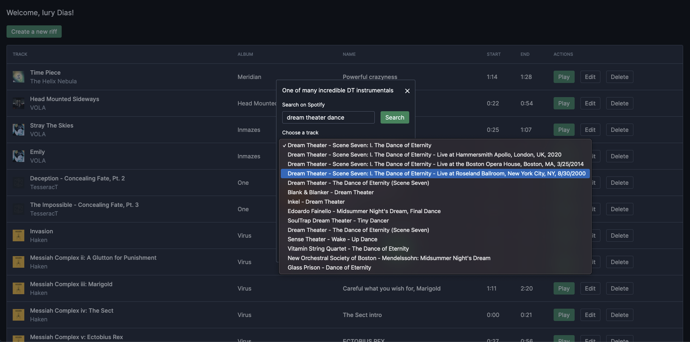Click the Search button in Spotify dialog
Image resolution: width=690 pixels, height=342 pixels.
(395, 117)
